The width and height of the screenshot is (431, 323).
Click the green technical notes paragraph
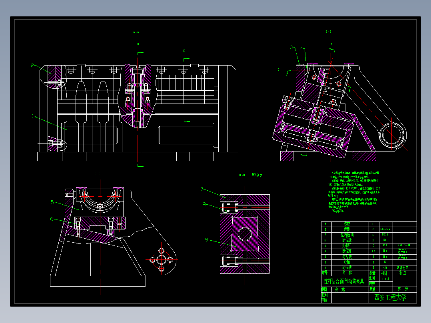click(354, 192)
